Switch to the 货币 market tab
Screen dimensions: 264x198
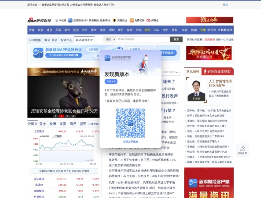(x=83, y=124)
